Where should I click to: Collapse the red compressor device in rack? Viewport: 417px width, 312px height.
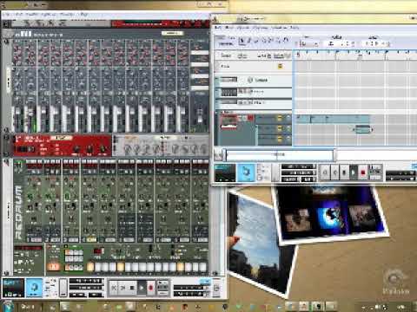pyautogui.click(x=6, y=138)
